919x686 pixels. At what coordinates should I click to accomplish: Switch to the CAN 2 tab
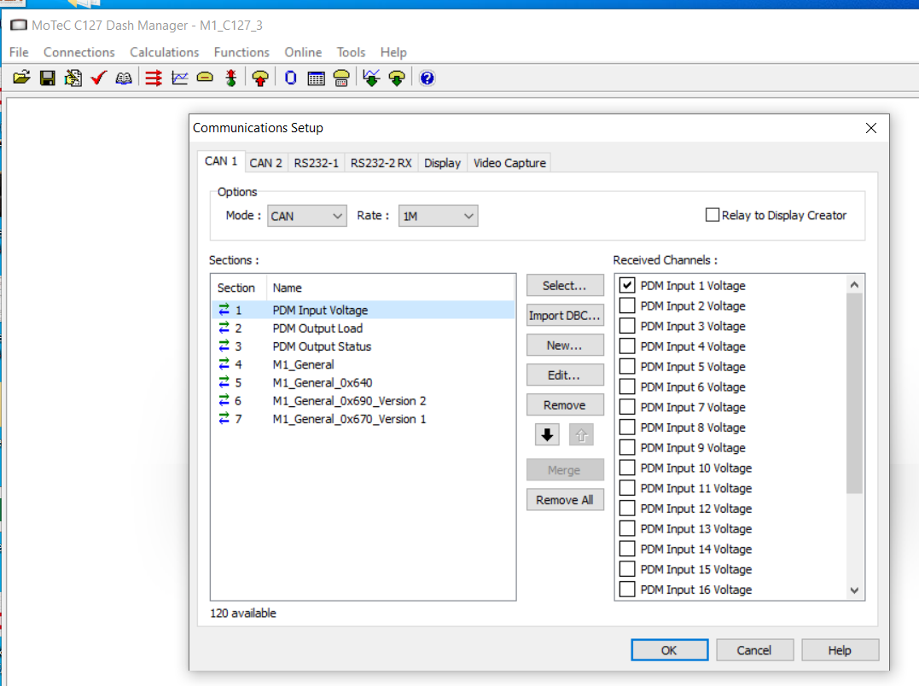(x=265, y=163)
